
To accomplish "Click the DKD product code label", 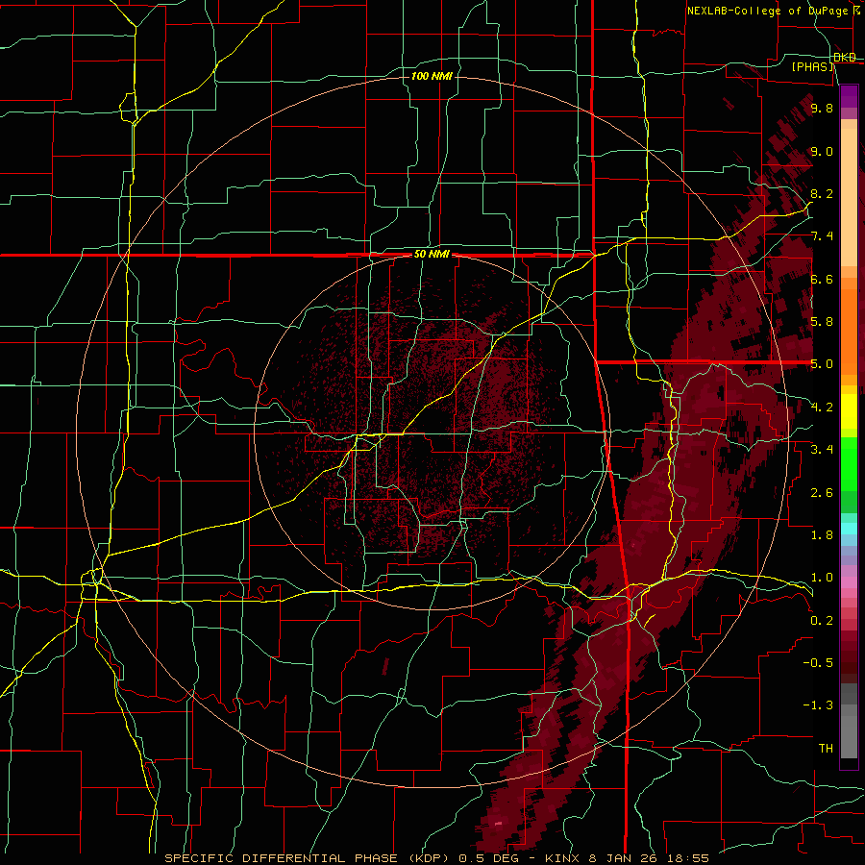I will (845, 58).
